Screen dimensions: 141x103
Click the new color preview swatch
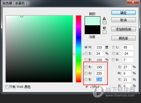[x=93, y=21]
